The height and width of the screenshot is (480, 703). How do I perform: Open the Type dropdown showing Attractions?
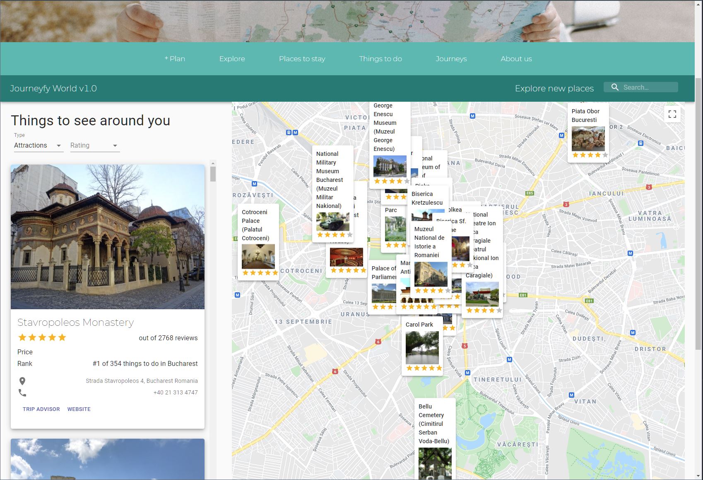click(33, 145)
